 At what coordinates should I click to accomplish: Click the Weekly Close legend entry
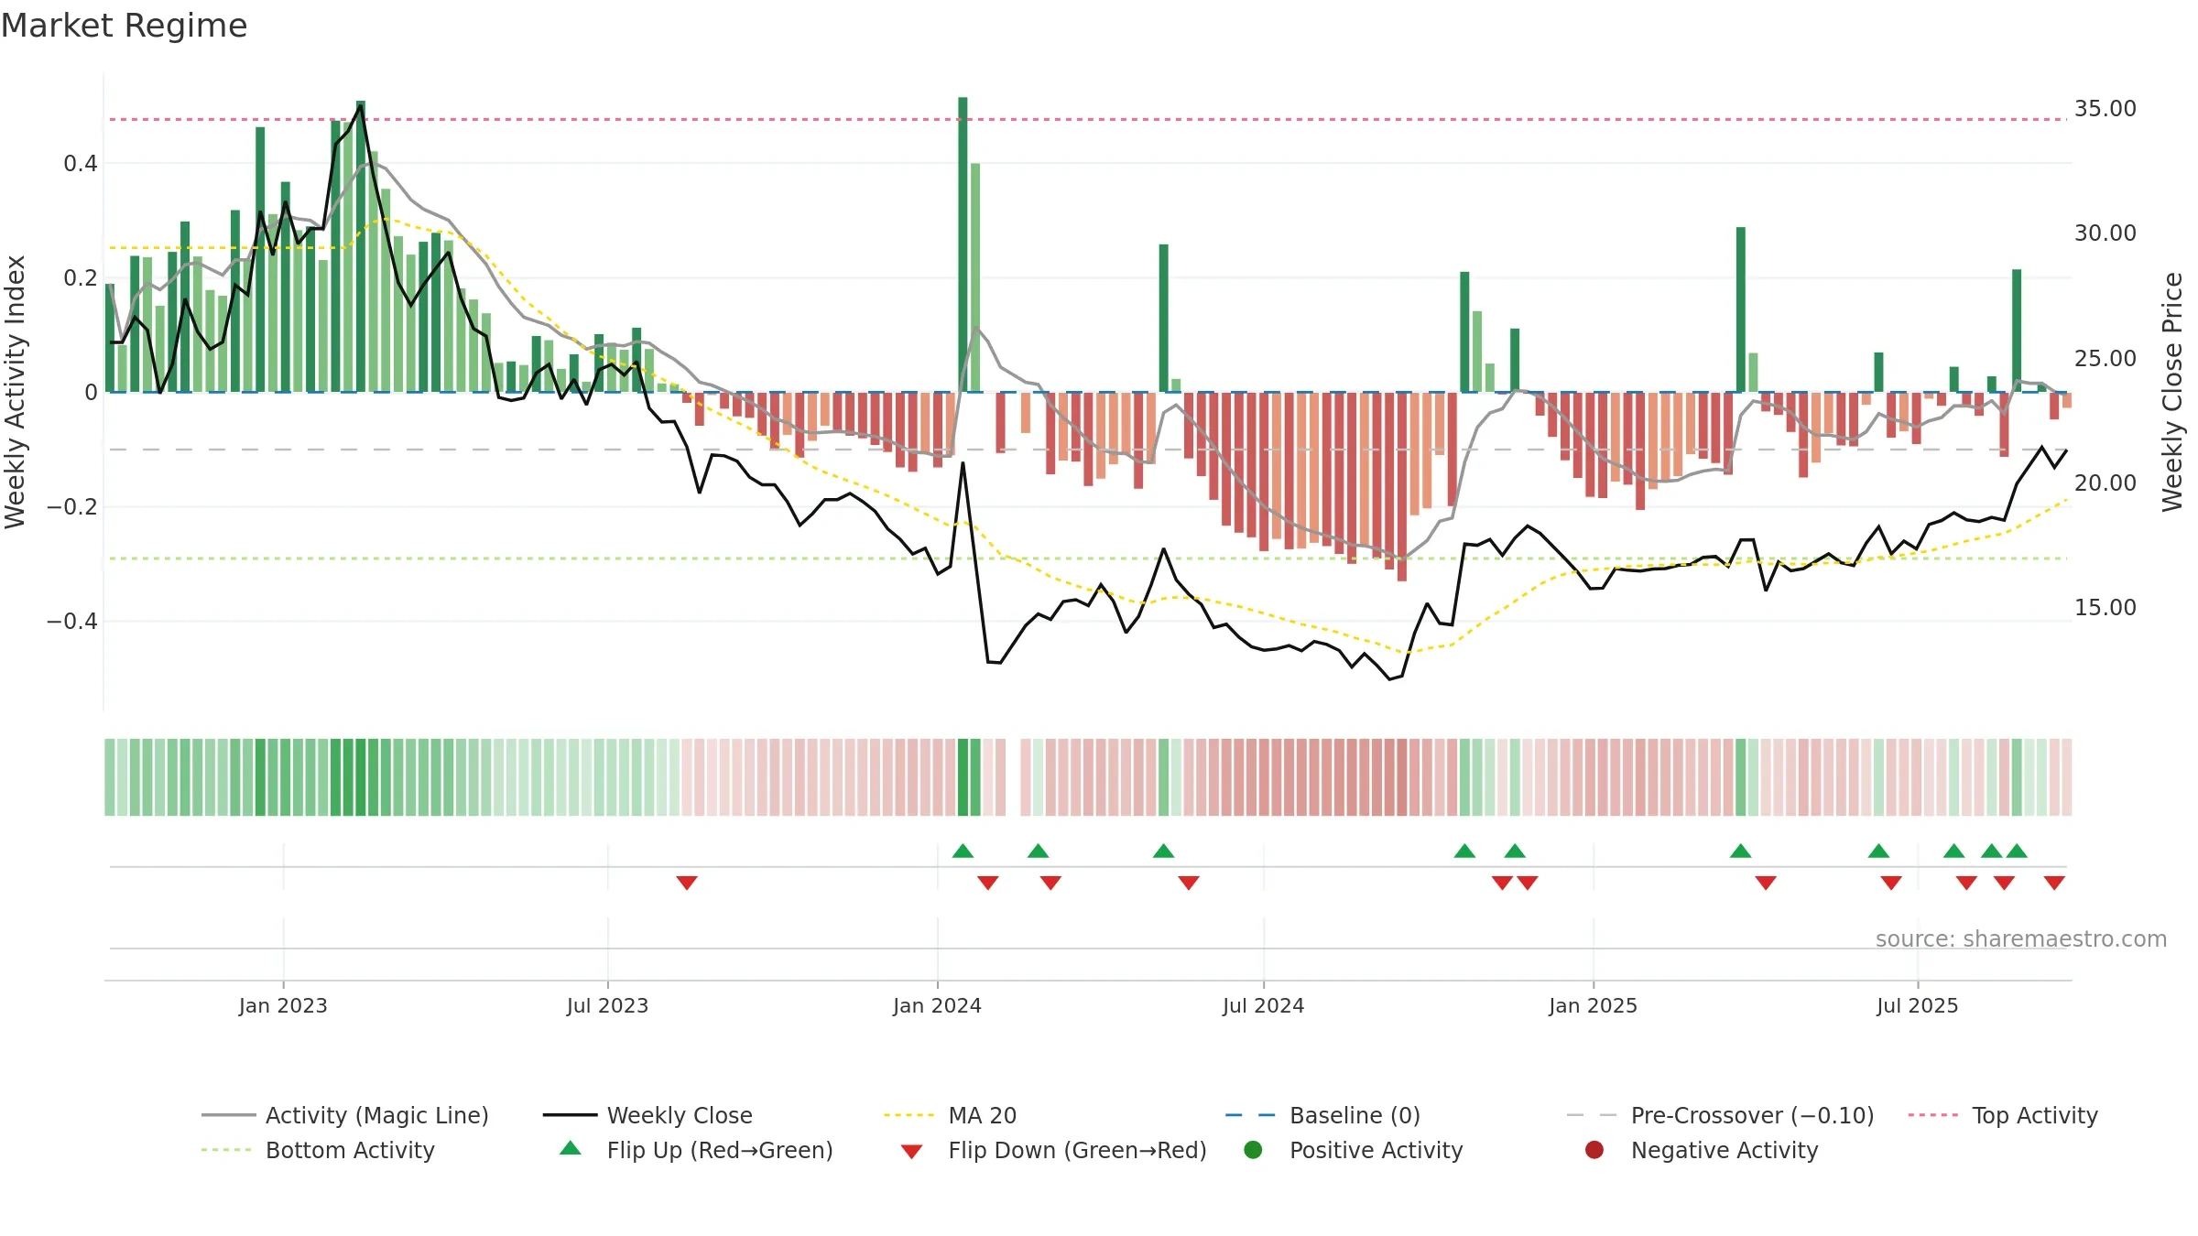pos(647,1115)
